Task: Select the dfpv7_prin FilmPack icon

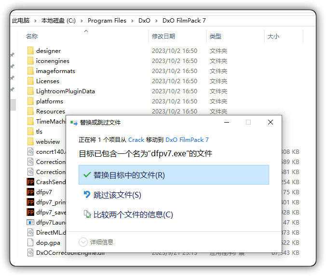Action: [x=30, y=202]
